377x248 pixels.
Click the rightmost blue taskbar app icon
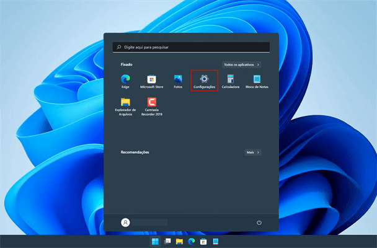[x=216, y=241]
